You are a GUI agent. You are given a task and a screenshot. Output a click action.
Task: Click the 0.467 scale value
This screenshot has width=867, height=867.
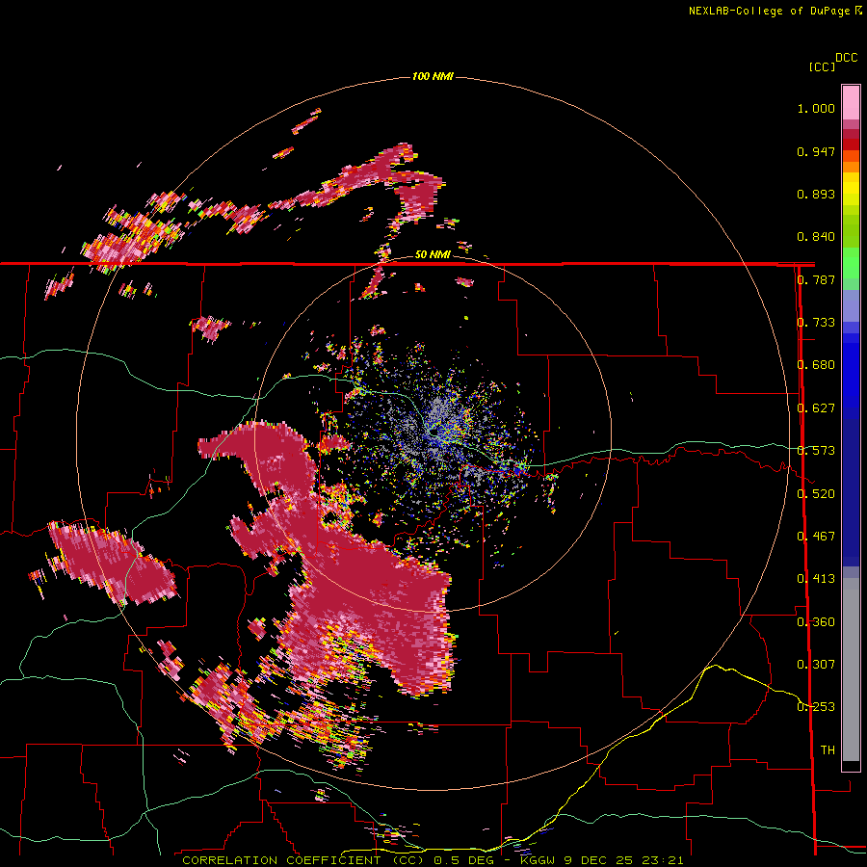click(816, 537)
